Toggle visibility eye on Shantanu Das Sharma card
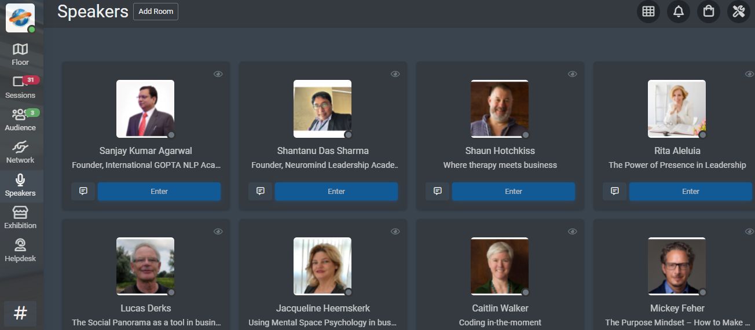The image size is (755, 330). [395, 74]
